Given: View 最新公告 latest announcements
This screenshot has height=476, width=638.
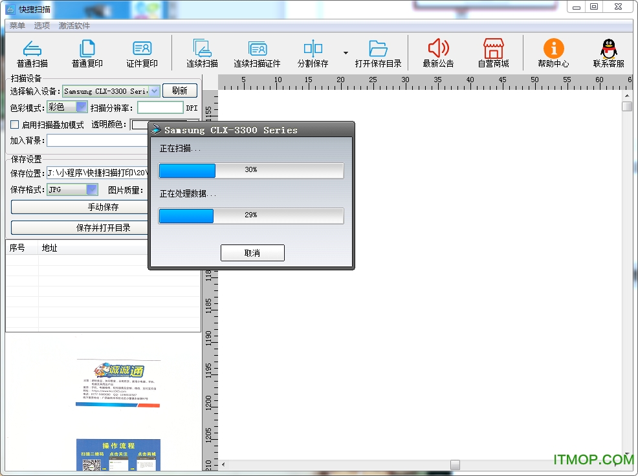Looking at the screenshot, I should point(438,54).
